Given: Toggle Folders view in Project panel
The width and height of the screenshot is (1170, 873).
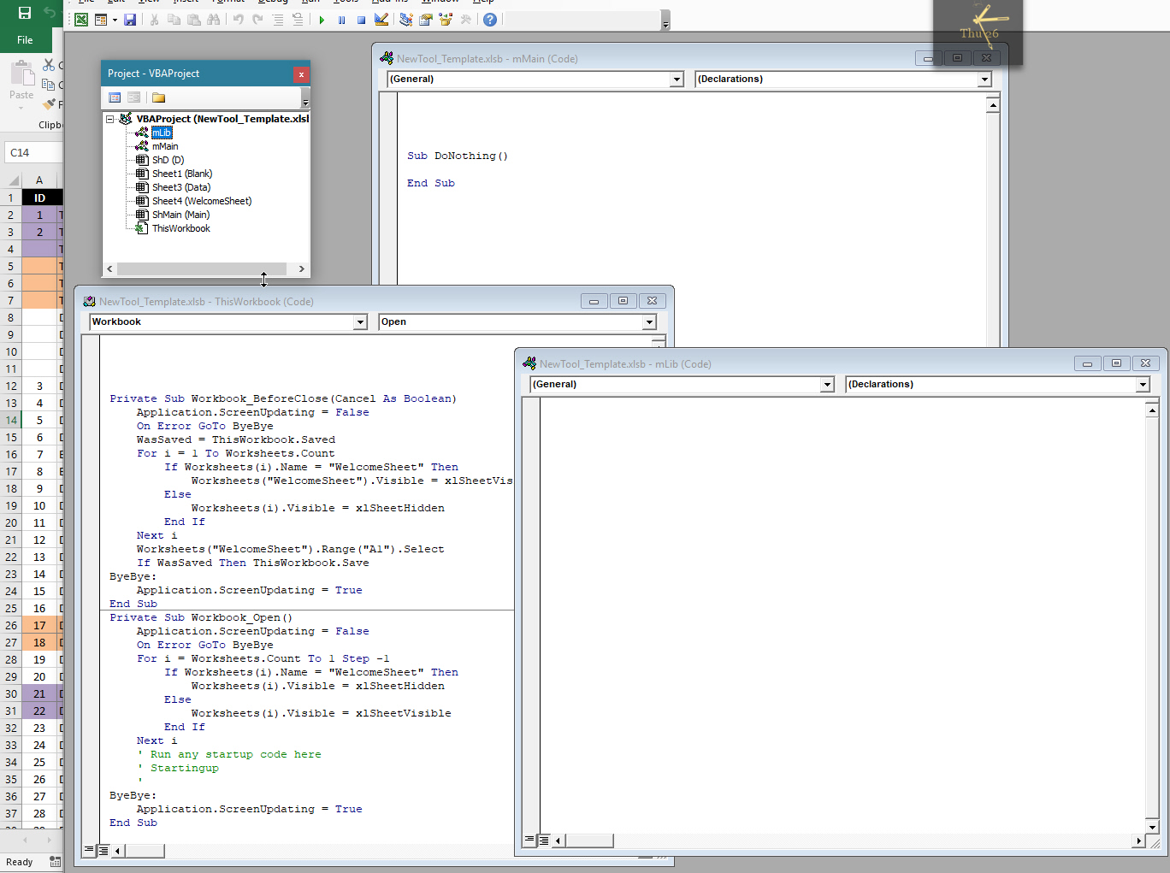Looking at the screenshot, I should (158, 97).
